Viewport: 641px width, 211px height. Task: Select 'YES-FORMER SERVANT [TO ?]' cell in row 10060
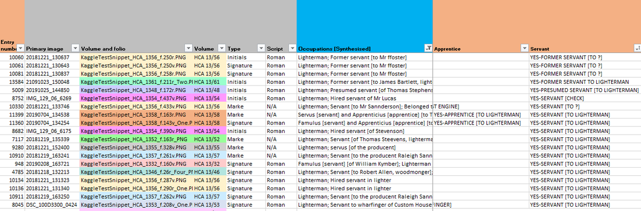(x=585, y=57)
